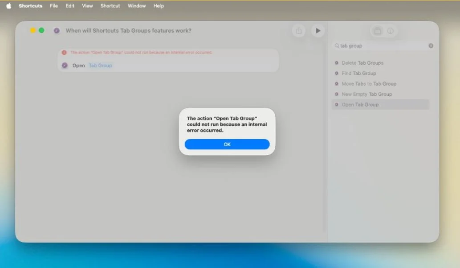This screenshot has width=460, height=268.
Task: Open the Shortcut menu
Action: pos(110,6)
